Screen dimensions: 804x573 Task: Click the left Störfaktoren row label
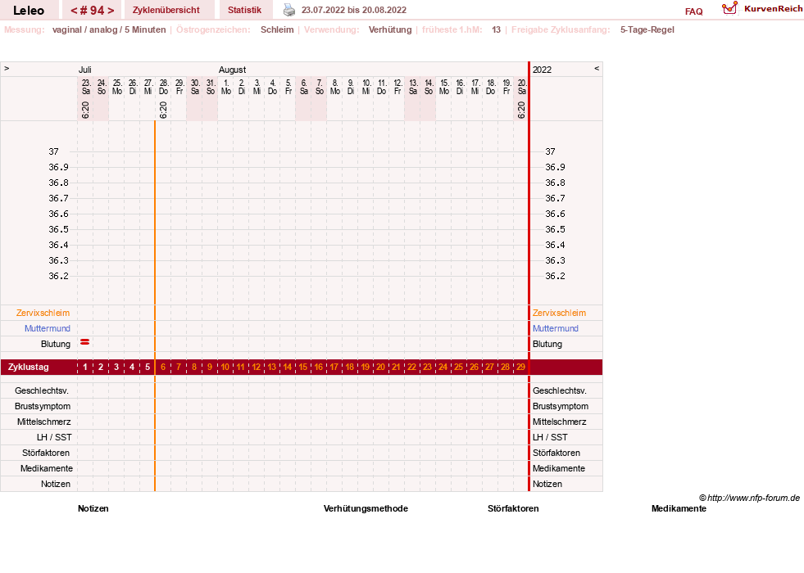pyautogui.click(x=46, y=453)
